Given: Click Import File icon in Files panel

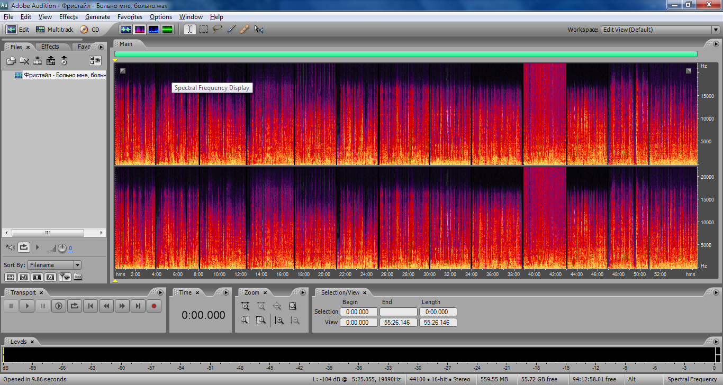Looking at the screenshot, I should [11, 61].
